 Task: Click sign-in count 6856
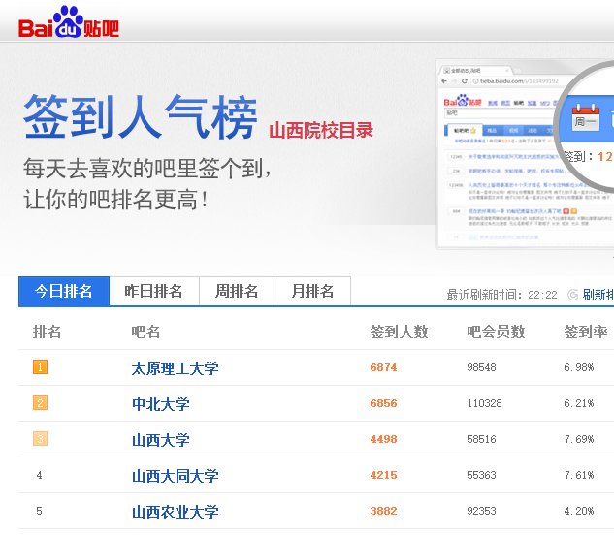[383, 403]
